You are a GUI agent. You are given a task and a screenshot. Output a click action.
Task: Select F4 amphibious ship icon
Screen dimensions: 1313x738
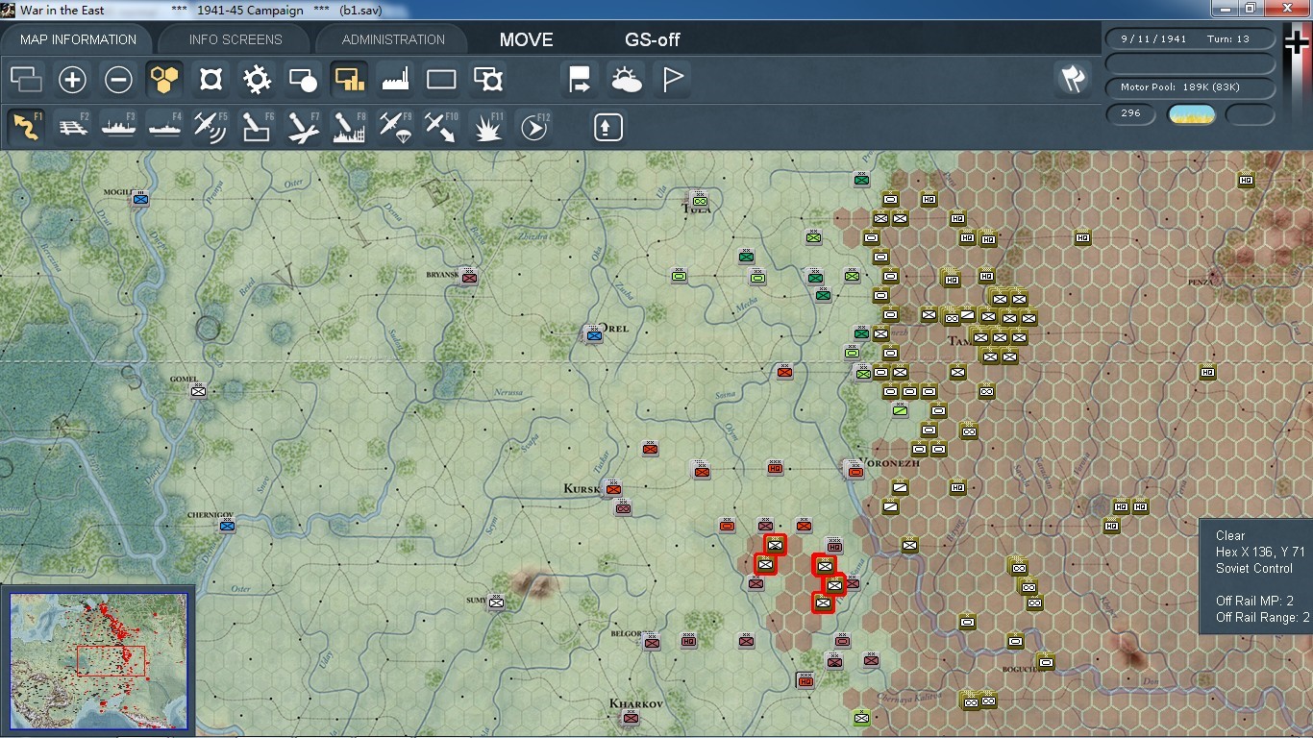pyautogui.click(x=164, y=127)
